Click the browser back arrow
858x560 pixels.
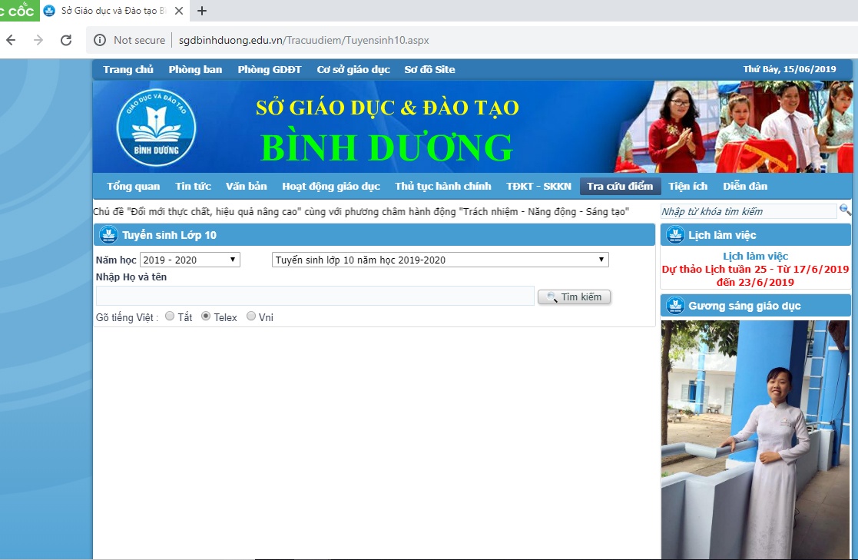pos(11,40)
